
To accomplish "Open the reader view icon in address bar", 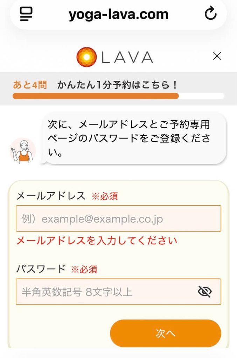I will (26, 14).
